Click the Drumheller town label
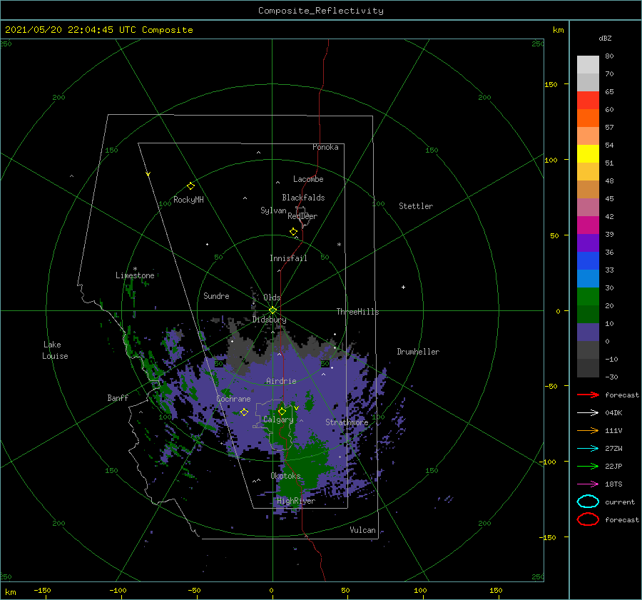This screenshot has height=600, width=642. tap(418, 352)
